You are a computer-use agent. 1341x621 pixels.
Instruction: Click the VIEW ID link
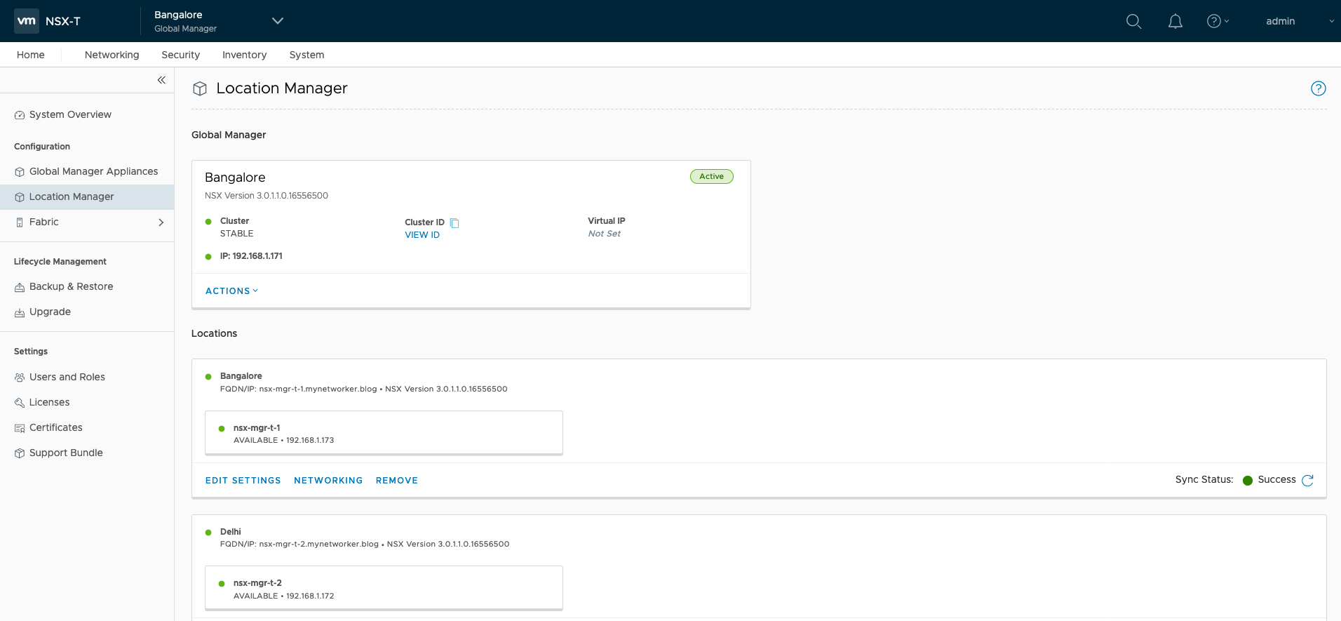click(422, 235)
